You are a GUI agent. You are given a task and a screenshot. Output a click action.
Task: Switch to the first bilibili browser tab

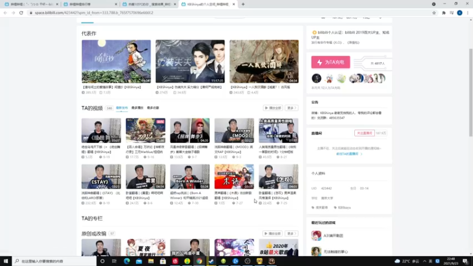31,4
